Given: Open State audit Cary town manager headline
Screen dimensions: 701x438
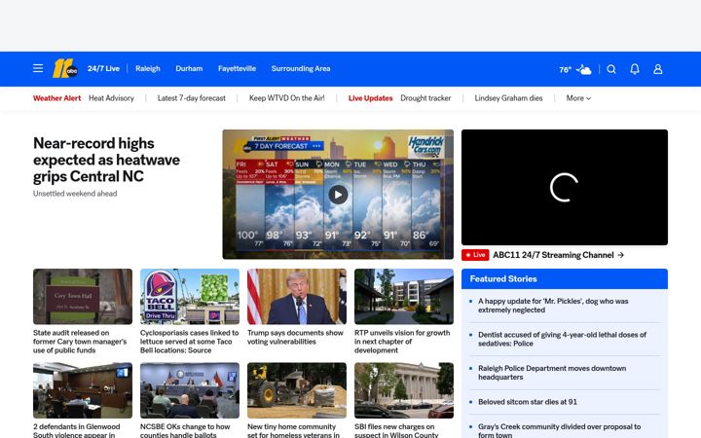Looking at the screenshot, I should pos(80,342).
